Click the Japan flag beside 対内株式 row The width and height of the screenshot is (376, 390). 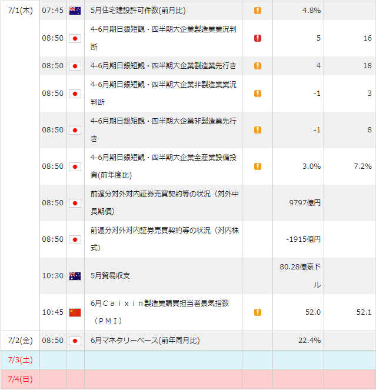75,240
